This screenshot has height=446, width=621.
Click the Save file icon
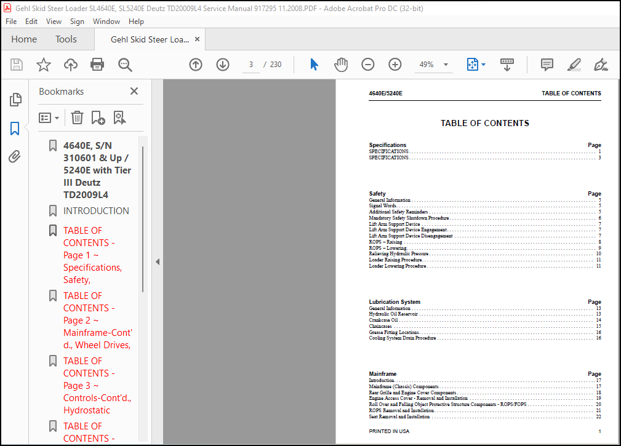(x=16, y=65)
